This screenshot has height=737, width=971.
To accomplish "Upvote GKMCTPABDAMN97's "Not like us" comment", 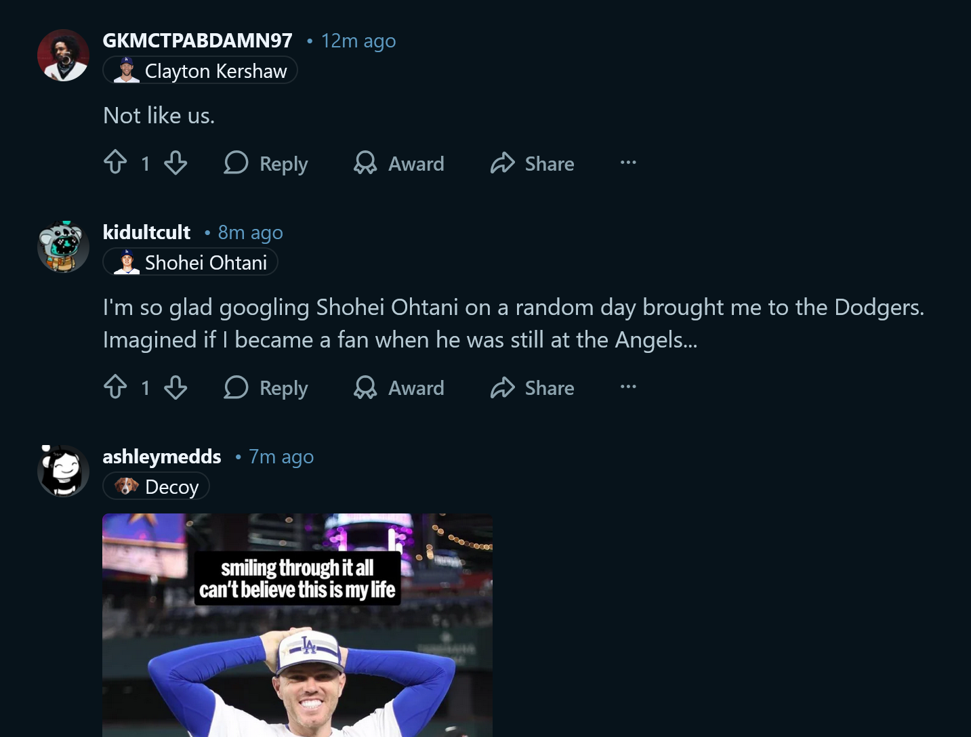I will point(115,163).
